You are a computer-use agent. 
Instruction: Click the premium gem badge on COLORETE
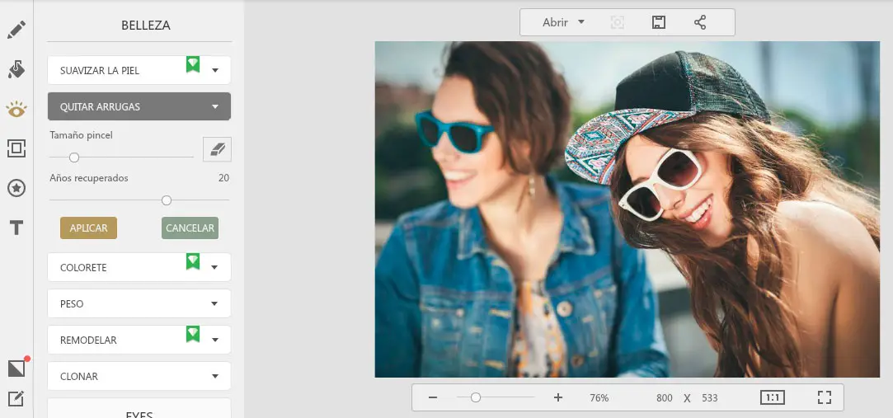193,261
